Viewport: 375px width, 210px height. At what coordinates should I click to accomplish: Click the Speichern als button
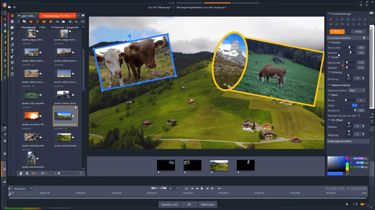pos(169,204)
